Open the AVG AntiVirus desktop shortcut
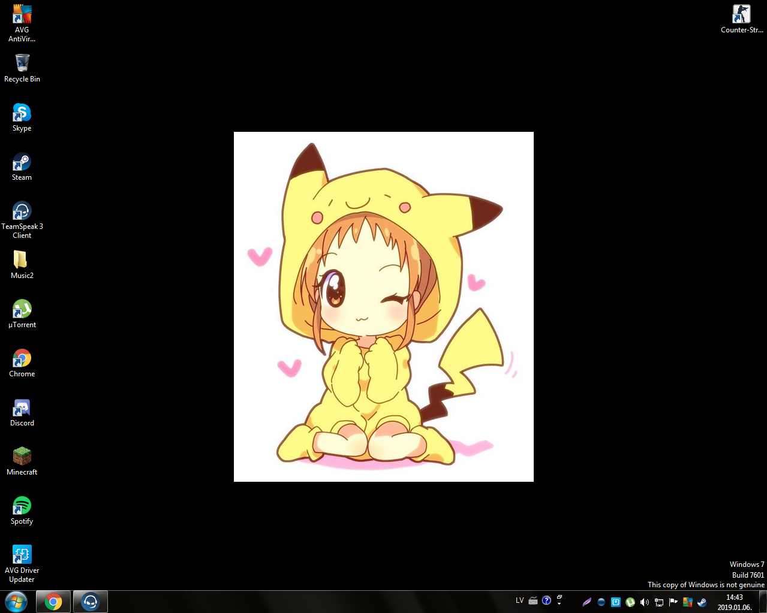 (22, 23)
